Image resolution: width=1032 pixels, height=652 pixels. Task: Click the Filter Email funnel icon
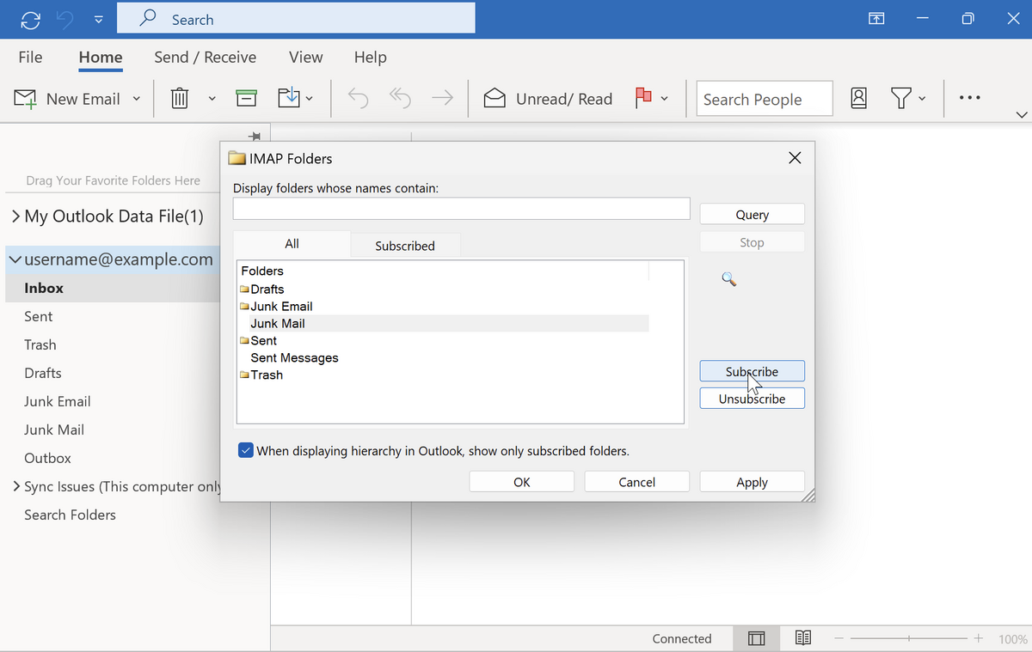tap(900, 99)
